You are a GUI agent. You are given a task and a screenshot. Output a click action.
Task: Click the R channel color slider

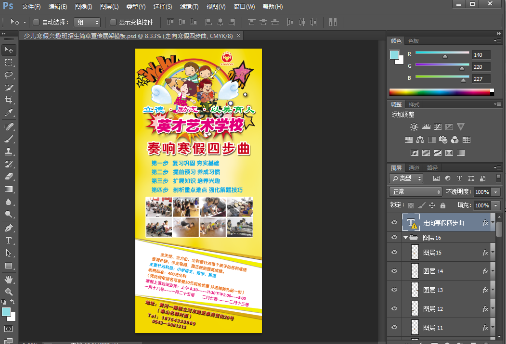tap(442, 52)
